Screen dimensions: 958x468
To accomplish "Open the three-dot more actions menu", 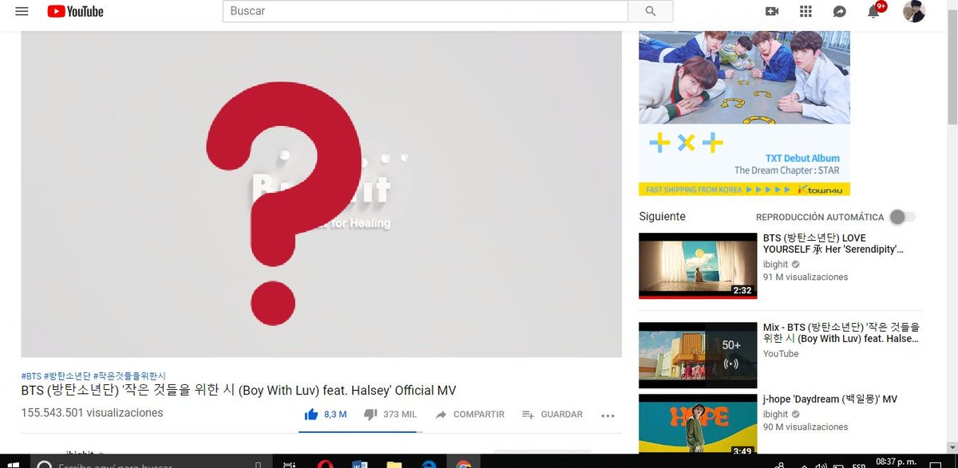I will pos(608,415).
